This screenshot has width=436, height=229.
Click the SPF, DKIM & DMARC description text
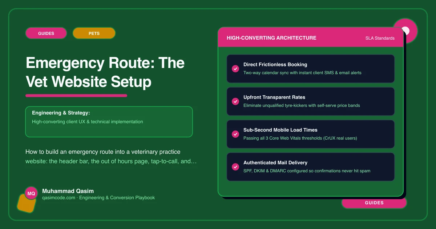pos(307,171)
